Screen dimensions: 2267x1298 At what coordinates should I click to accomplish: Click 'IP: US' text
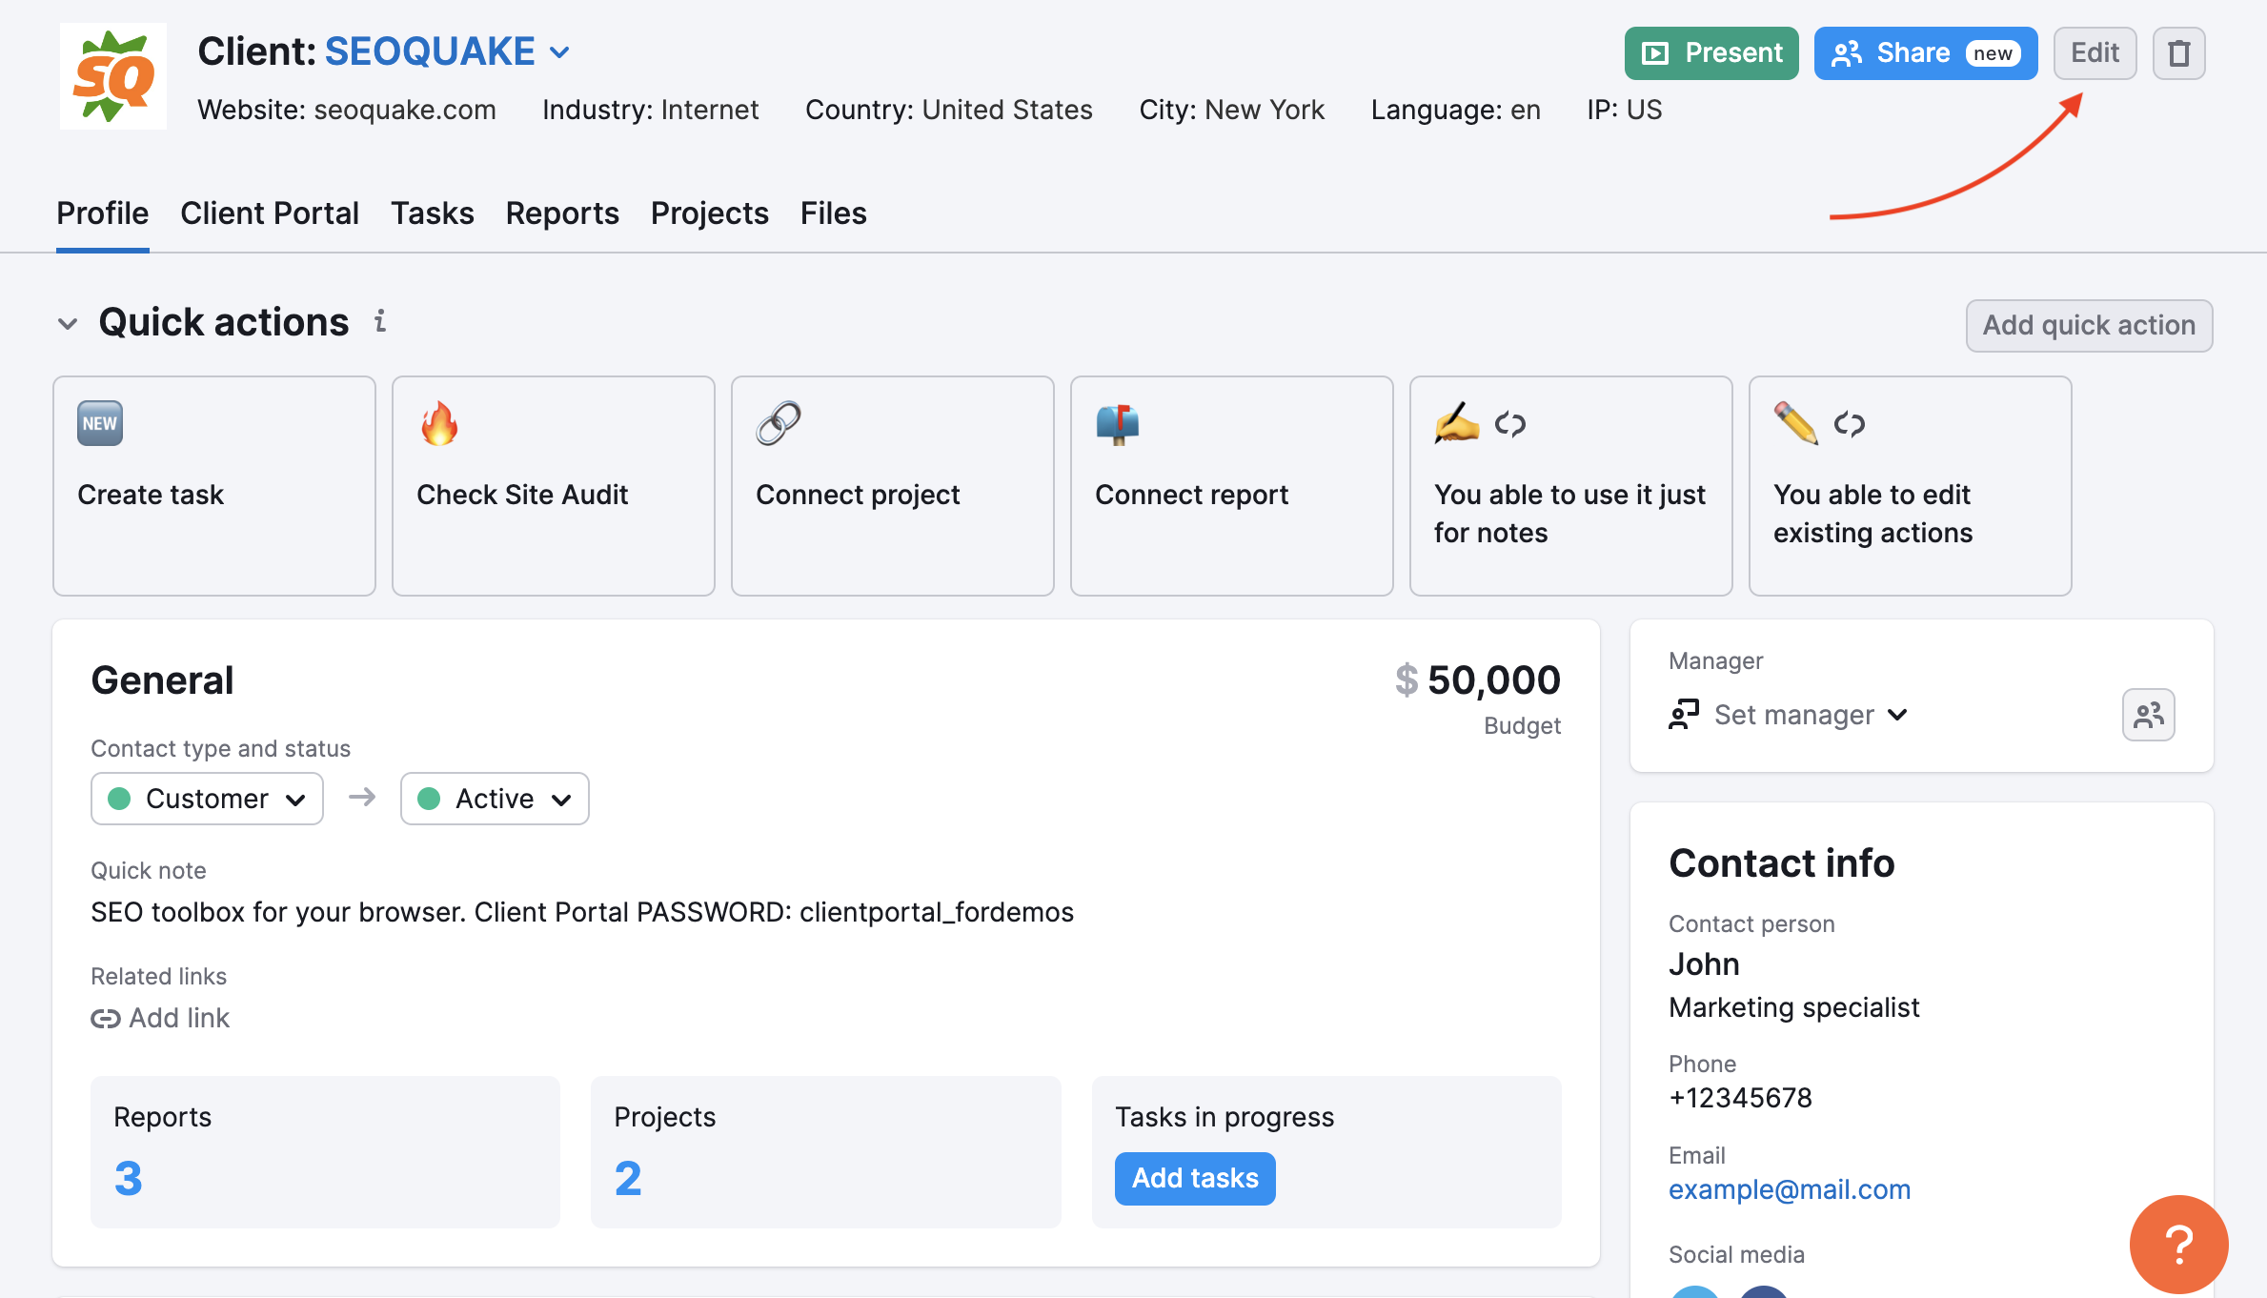click(x=1625, y=110)
